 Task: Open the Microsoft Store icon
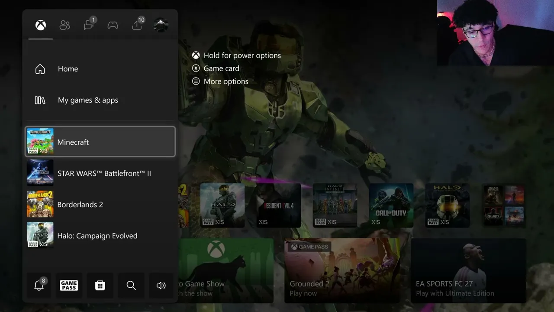point(100,285)
